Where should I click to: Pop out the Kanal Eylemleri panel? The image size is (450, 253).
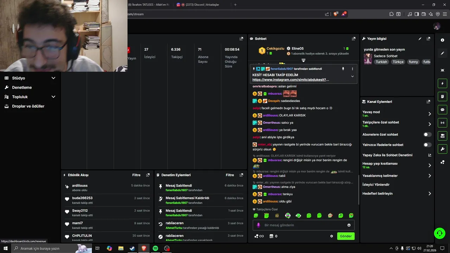(x=428, y=102)
